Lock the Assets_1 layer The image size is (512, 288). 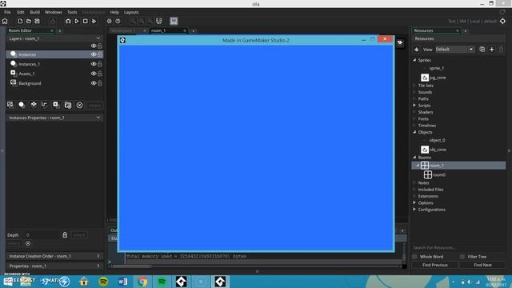(100, 74)
